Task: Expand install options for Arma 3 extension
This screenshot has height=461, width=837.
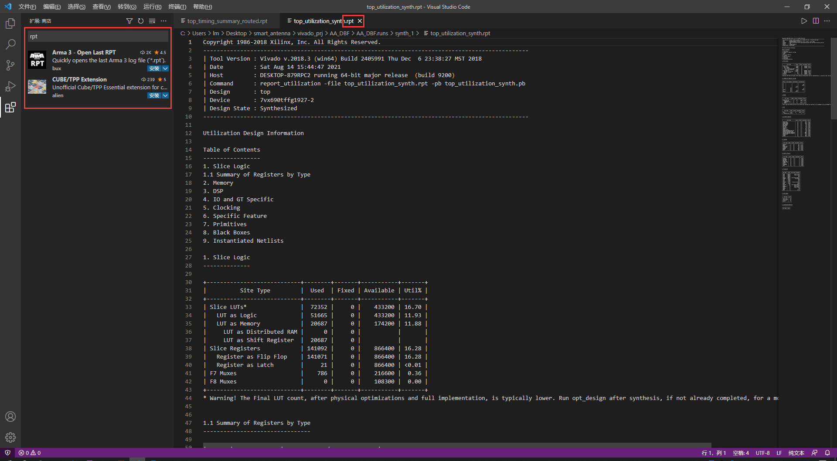Action: [165, 68]
